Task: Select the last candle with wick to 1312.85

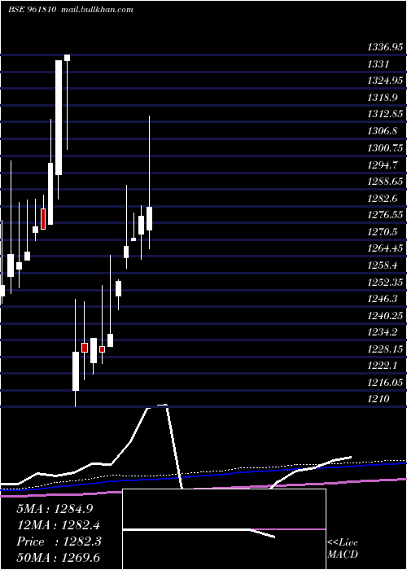Action: pos(149,218)
